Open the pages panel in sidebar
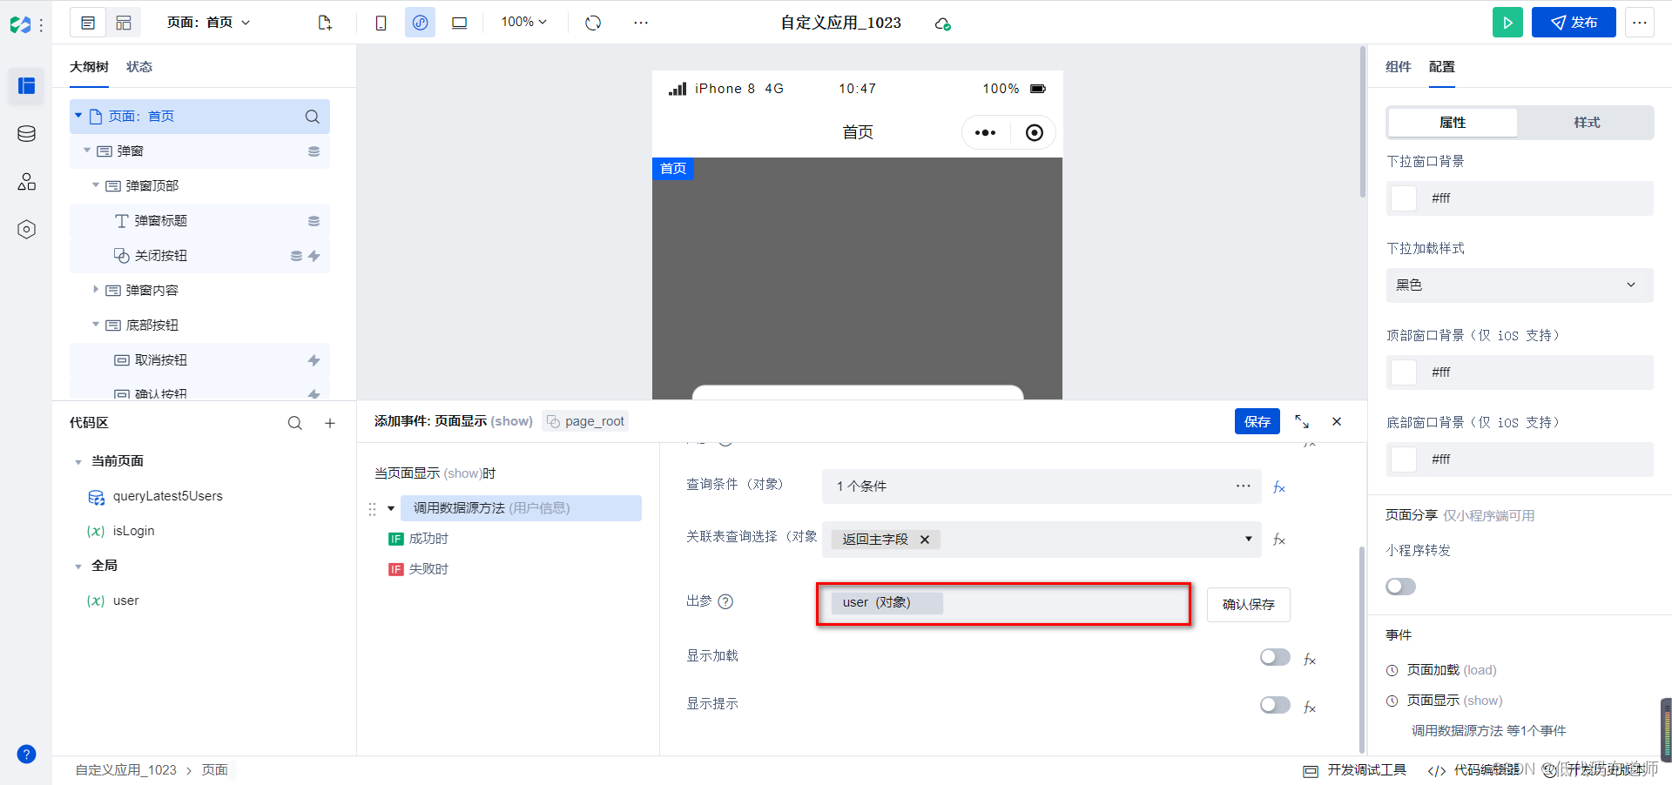1672x785 pixels. pyautogui.click(x=26, y=85)
